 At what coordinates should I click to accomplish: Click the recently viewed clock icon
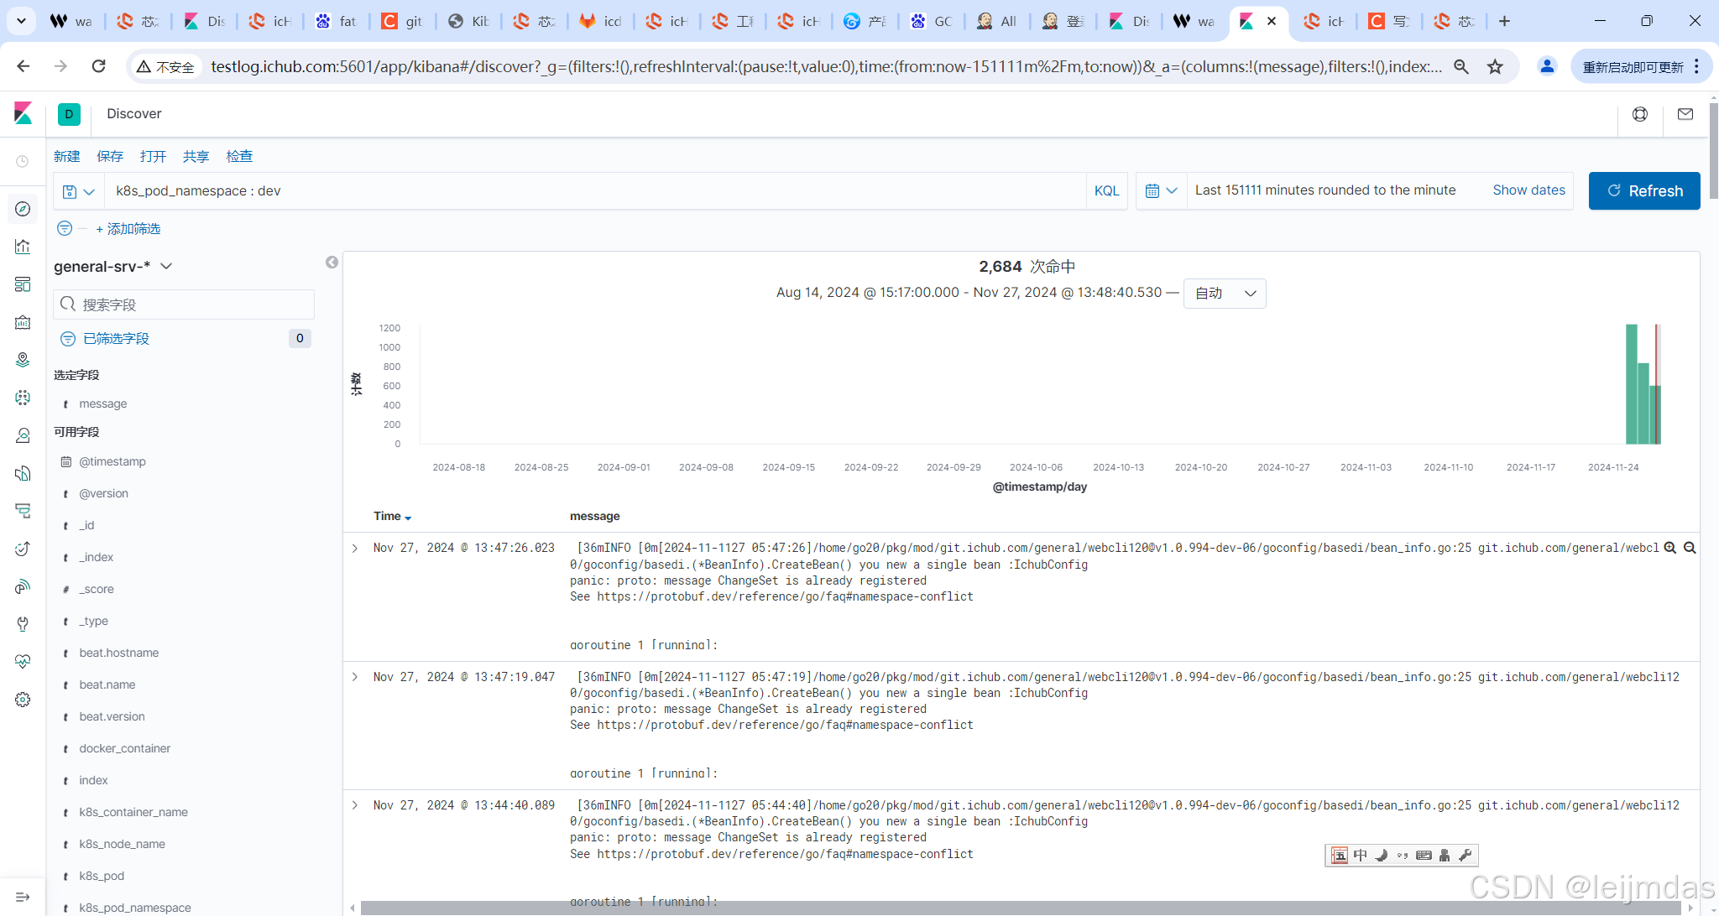[23, 161]
